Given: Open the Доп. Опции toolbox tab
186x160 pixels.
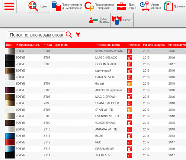Looking at the screenshot, I should click(126, 6).
